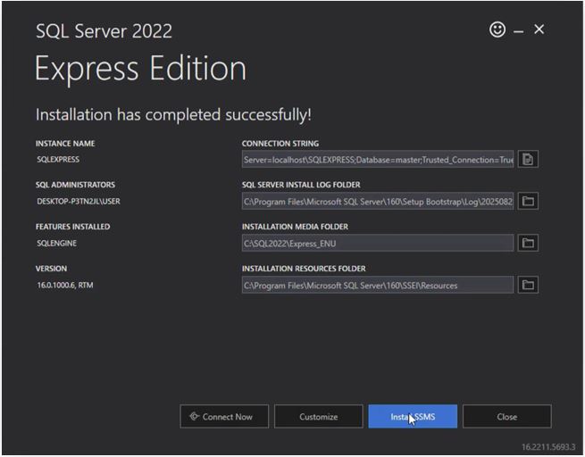Open the installation resources folder icon

tap(528, 285)
